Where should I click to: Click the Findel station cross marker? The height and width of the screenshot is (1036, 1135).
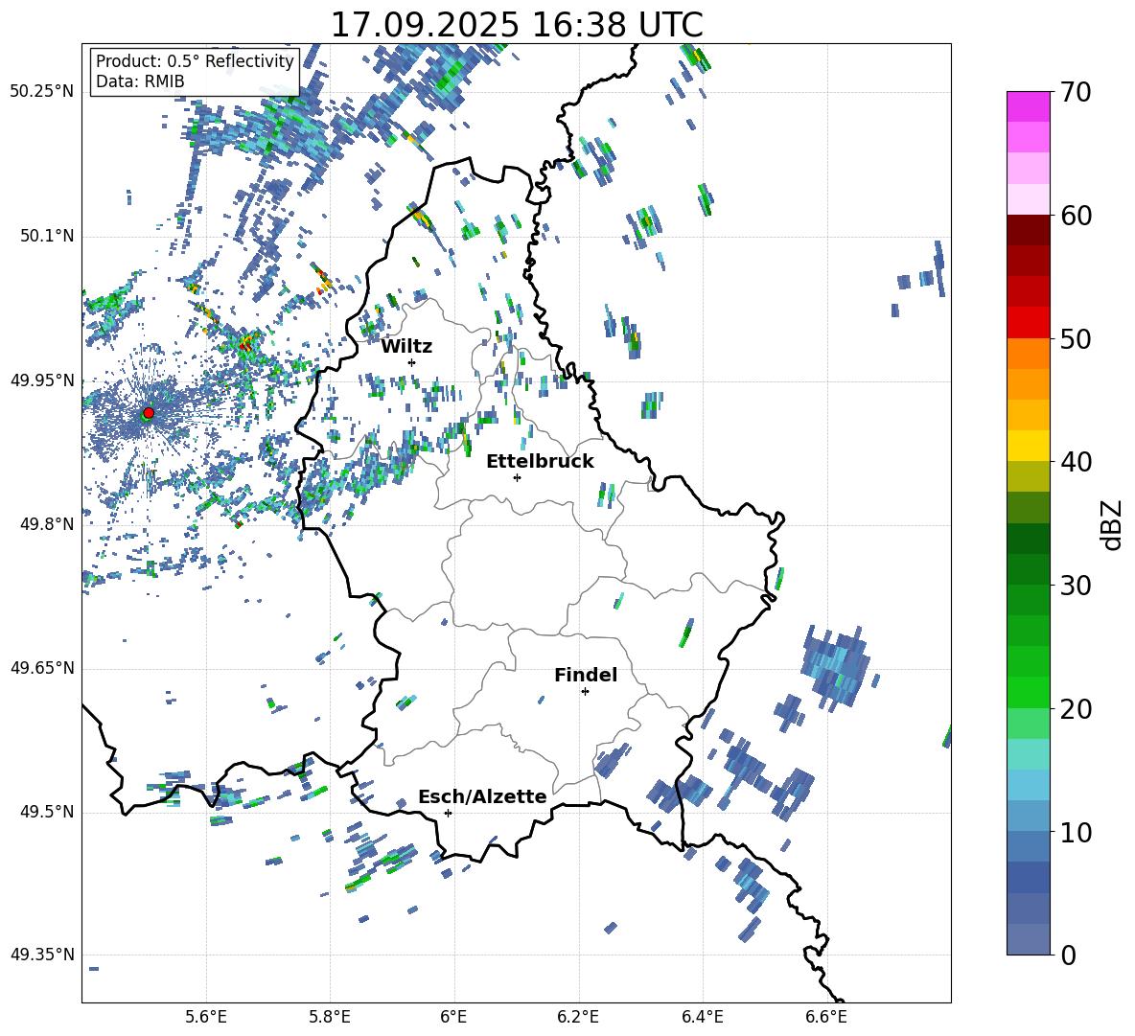coord(585,692)
